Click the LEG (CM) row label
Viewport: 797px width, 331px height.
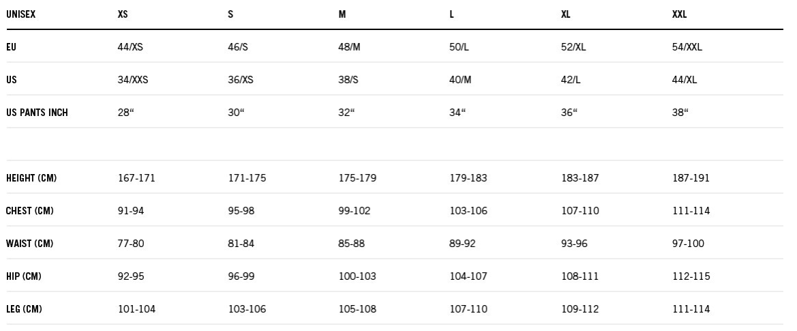(x=24, y=308)
